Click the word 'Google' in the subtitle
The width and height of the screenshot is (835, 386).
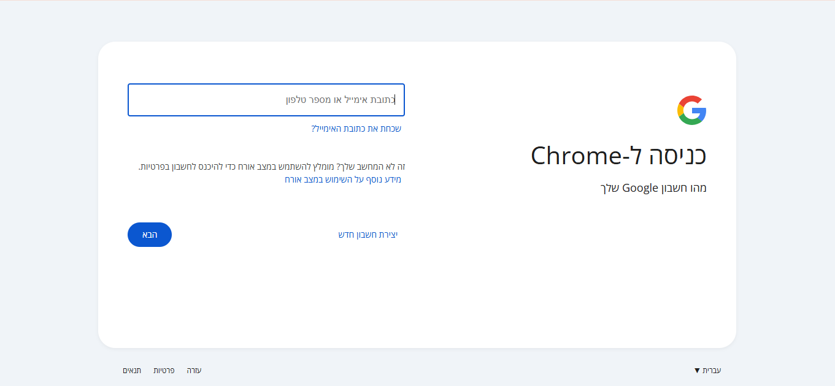[640, 188]
